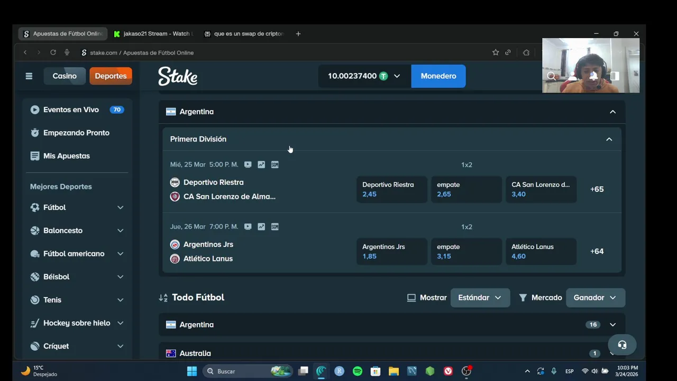Open Spotify from the taskbar
The image size is (677, 381).
coord(358,371)
